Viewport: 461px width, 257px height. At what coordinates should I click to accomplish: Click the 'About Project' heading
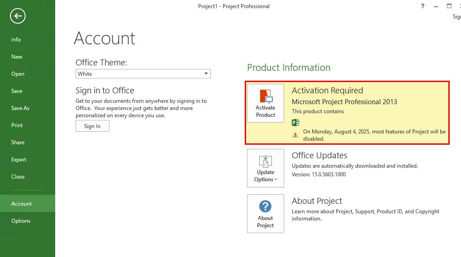click(x=317, y=201)
